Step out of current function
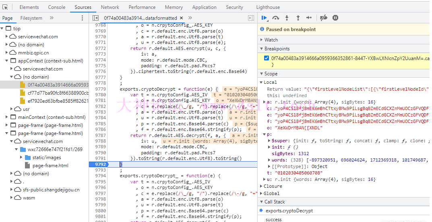 [x=298, y=18]
